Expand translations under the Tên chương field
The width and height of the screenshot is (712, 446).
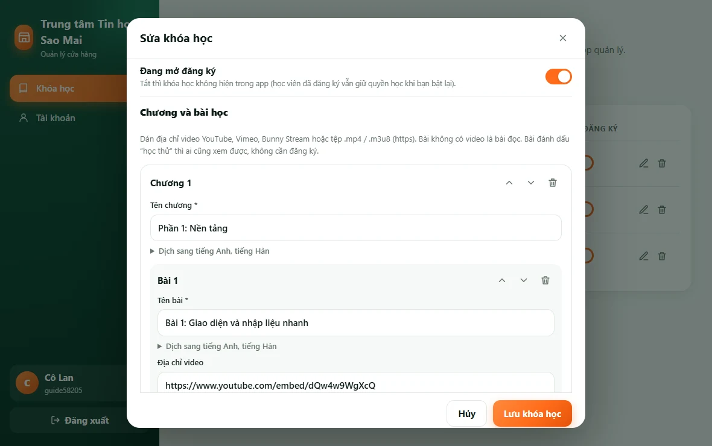tap(210, 251)
